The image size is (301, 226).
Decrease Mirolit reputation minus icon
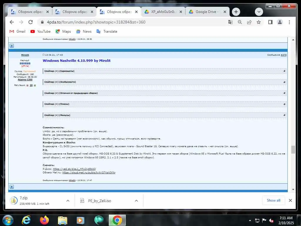pyautogui.click(x=27, y=85)
